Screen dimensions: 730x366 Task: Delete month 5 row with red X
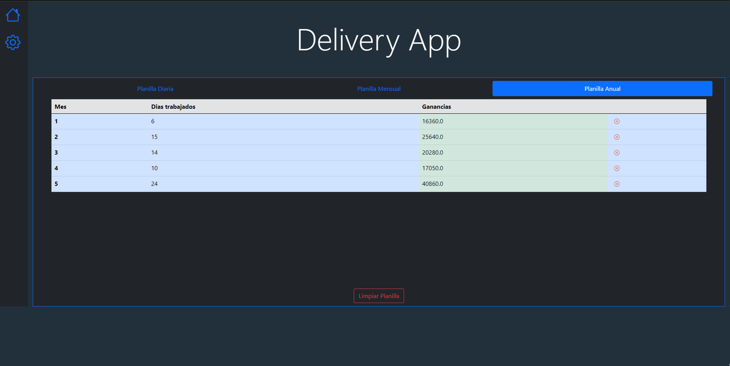point(617,184)
